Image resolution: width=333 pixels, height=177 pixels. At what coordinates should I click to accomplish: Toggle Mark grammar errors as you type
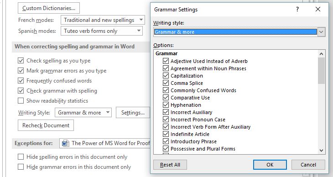(21, 71)
